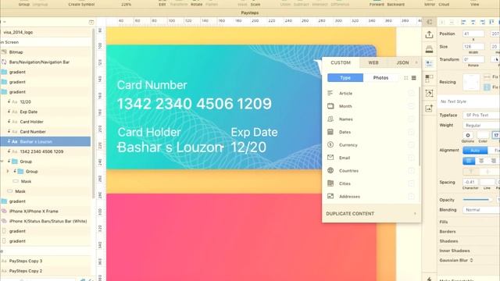The height and width of the screenshot is (281, 500).
Task: Click the Cities building icon
Action: tap(330, 183)
